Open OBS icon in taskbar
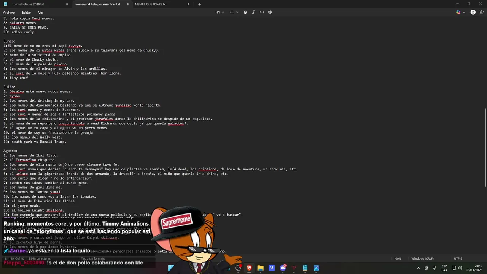Viewport: 487px width, 274px height. (x=238, y=268)
